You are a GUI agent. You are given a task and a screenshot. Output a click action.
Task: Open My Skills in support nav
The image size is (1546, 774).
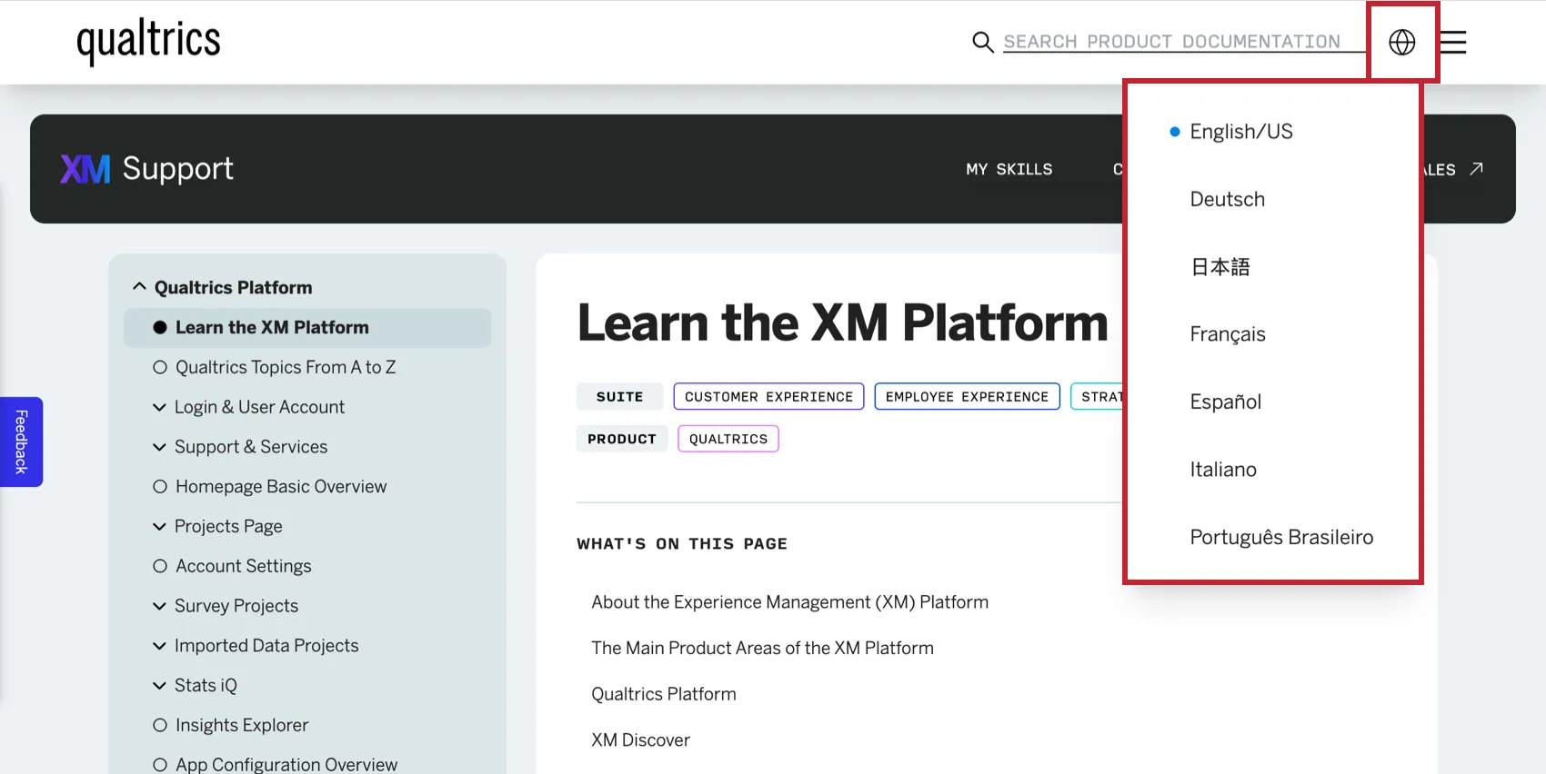1009,169
